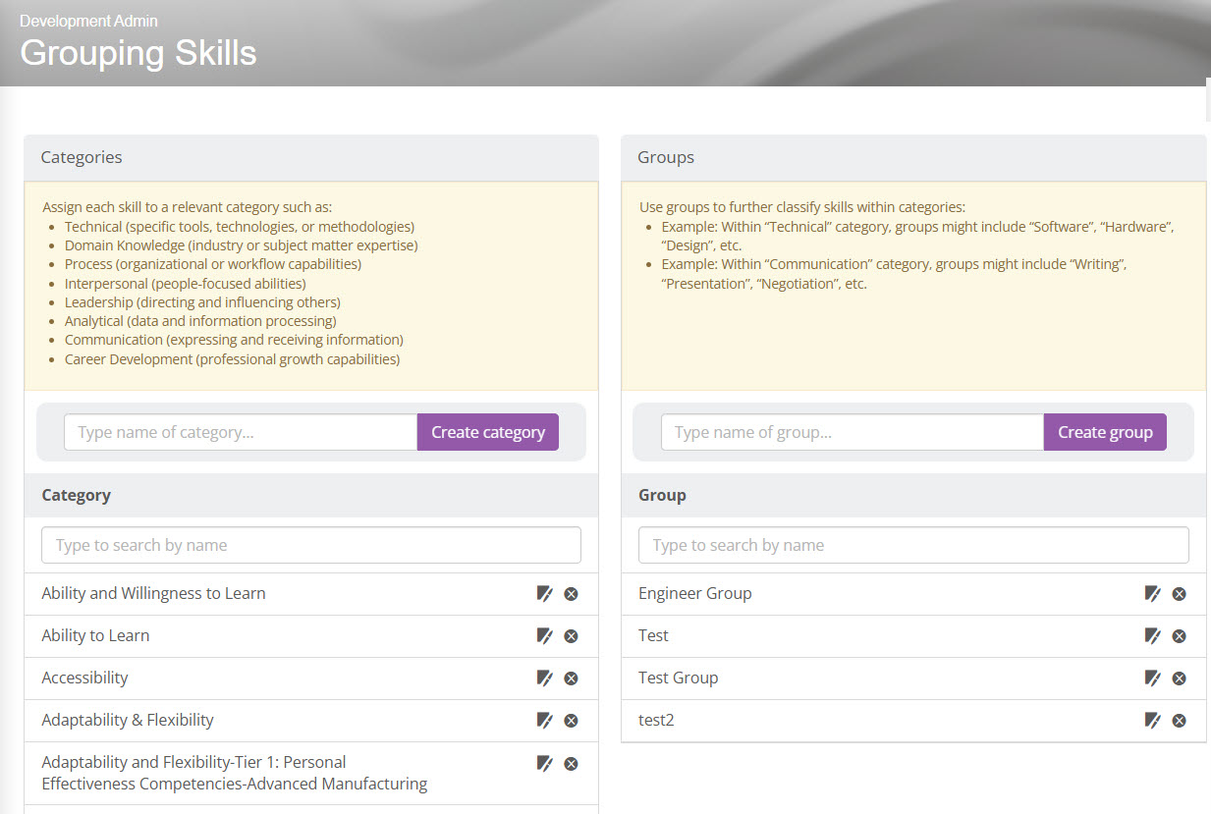Delete the "Accessibility" category
Screen dimensions: 1211x814
tap(571, 678)
